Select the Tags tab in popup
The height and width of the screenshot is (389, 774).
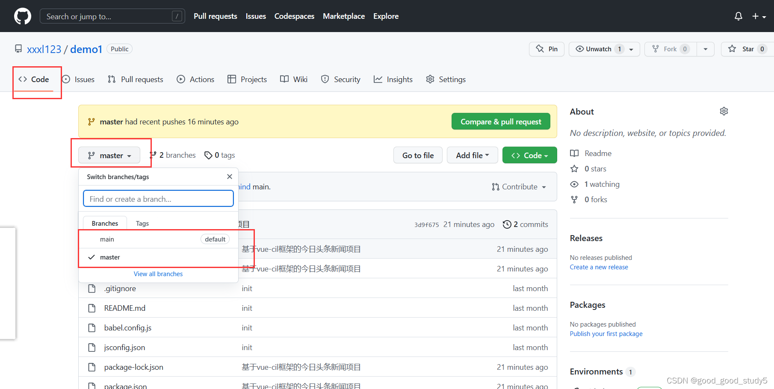142,223
